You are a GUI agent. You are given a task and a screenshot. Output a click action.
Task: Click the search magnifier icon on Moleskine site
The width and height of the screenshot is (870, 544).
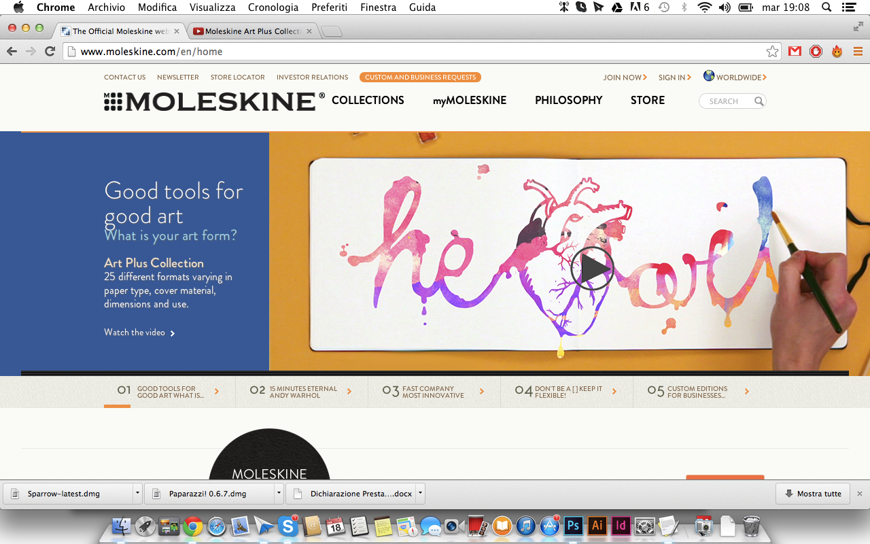coord(759,101)
